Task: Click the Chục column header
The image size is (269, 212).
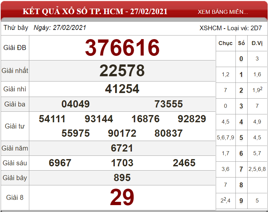Action: pyautogui.click(x=225, y=43)
